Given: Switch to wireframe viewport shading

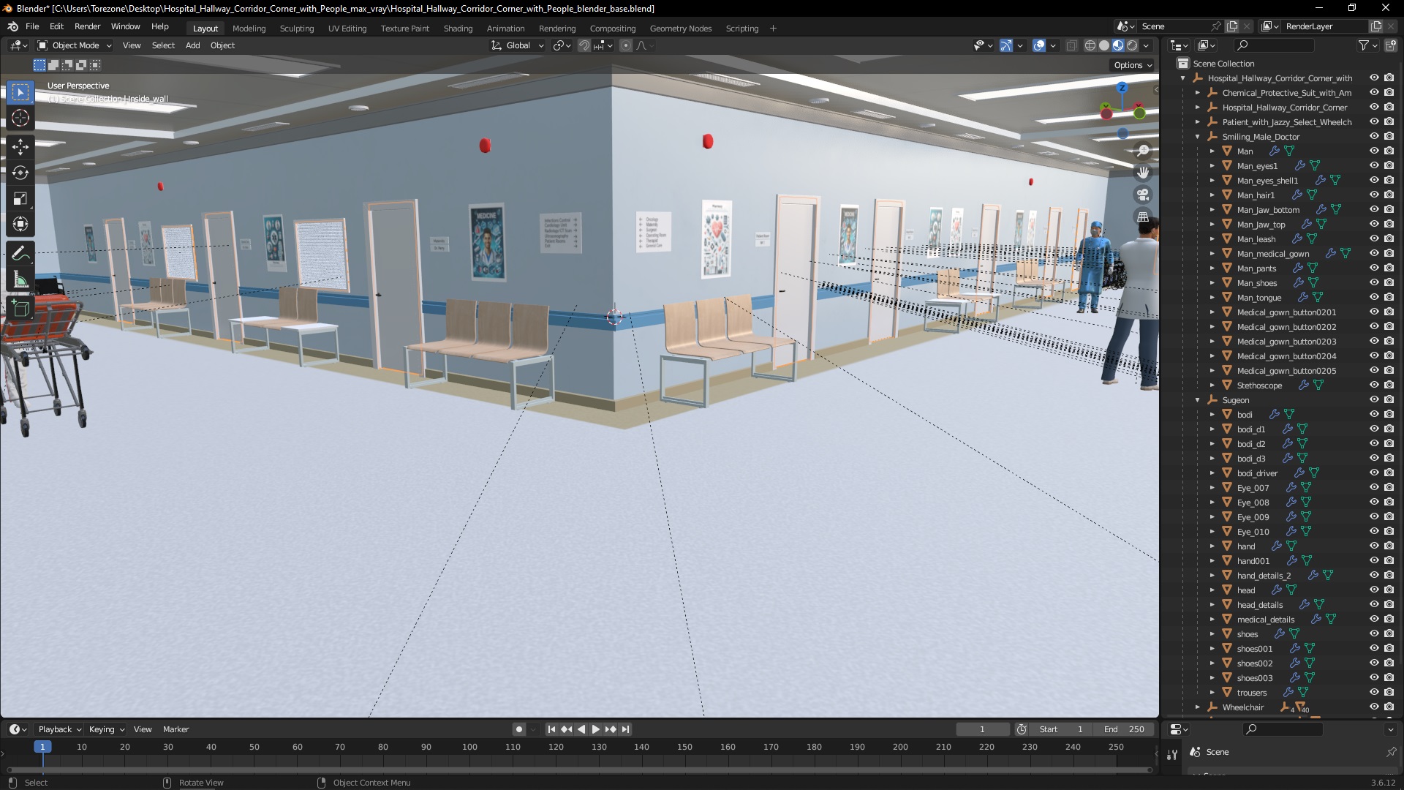Looking at the screenshot, I should coord(1090,45).
